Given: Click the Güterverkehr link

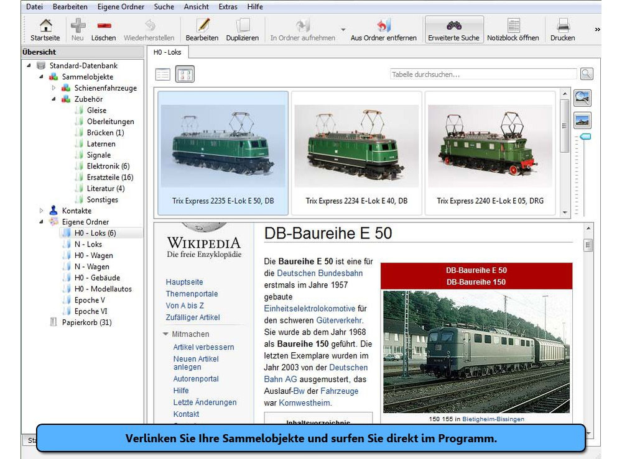Looking at the screenshot, I should (339, 320).
